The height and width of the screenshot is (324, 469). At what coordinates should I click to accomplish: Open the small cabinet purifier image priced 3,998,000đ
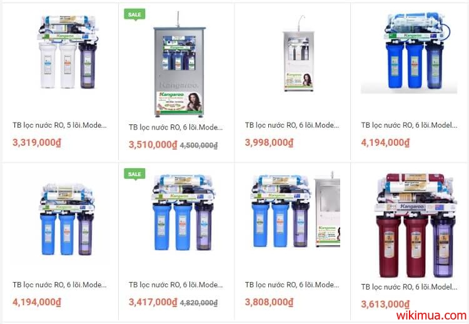click(298, 53)
